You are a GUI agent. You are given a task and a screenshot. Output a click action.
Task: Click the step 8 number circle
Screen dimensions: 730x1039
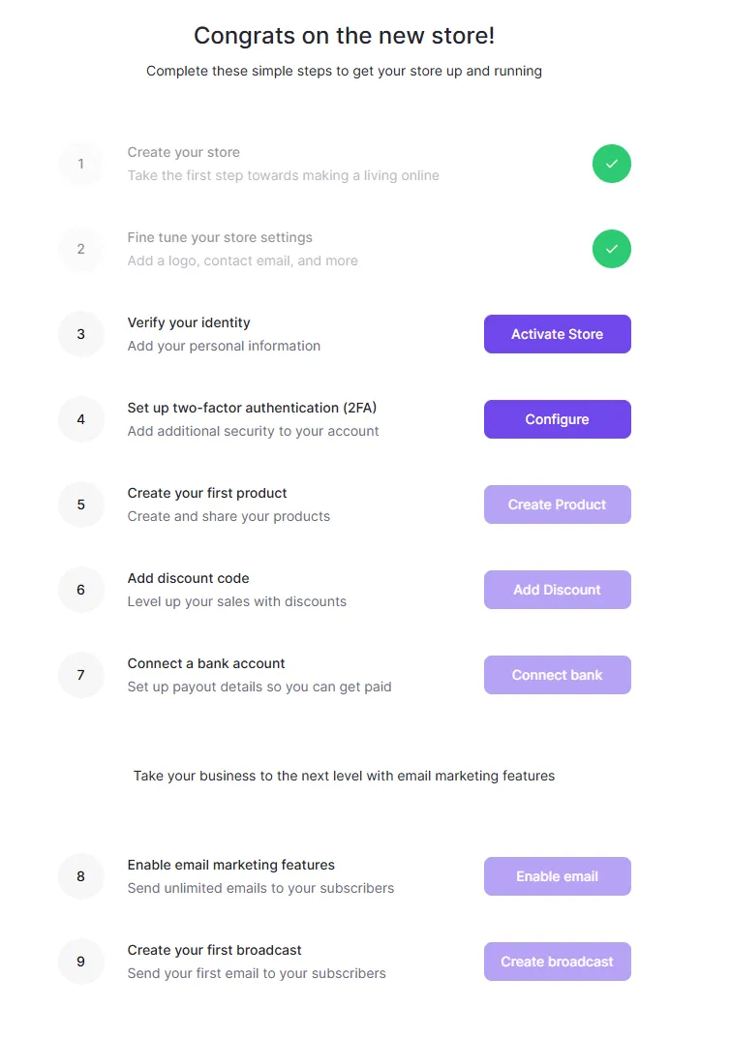point(80,876)
